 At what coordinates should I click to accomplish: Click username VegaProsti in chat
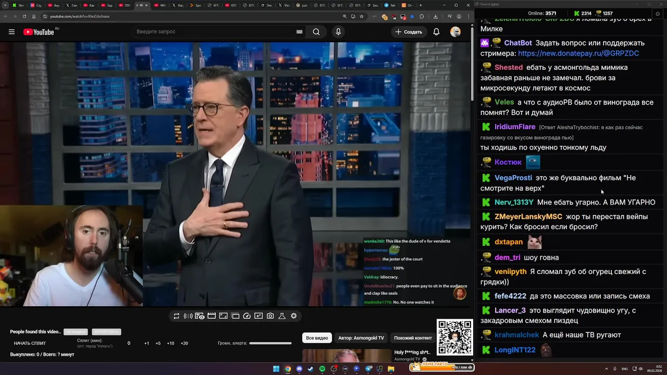(513, 178)
